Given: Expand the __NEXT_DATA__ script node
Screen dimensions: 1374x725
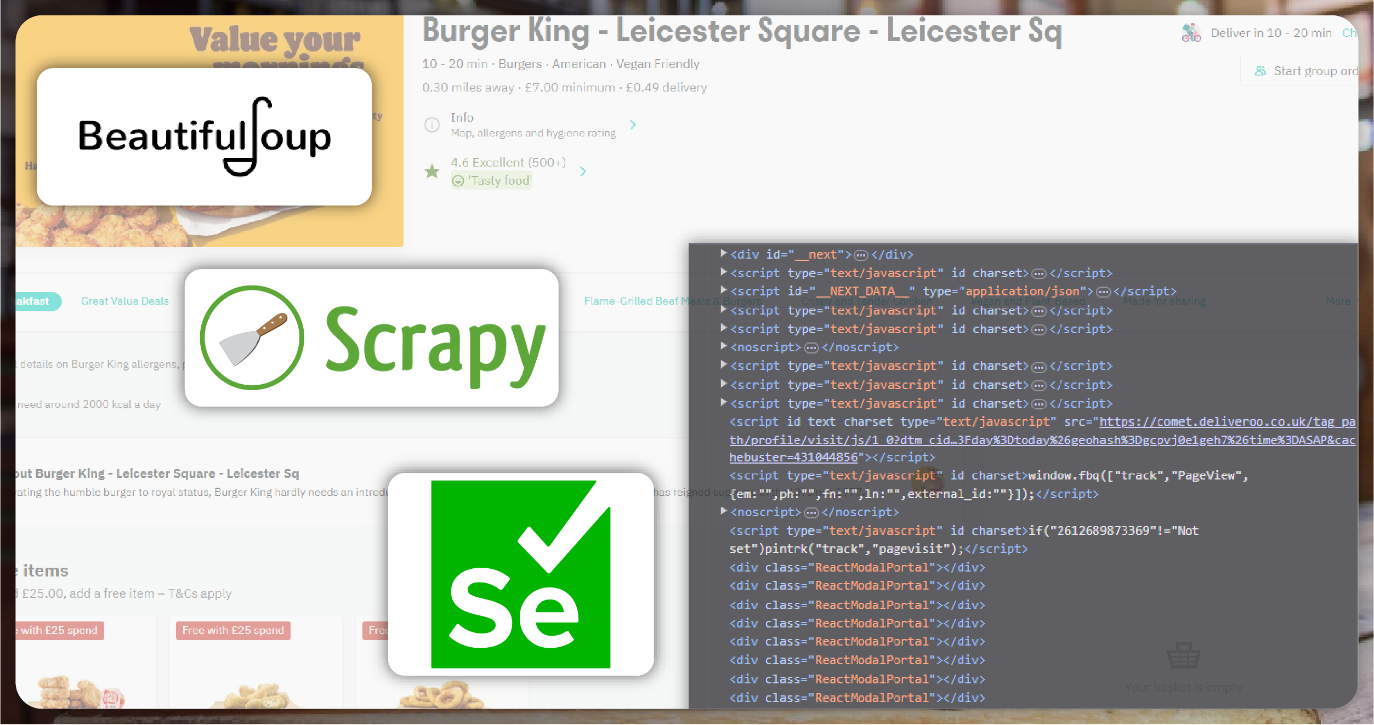Looking at the screenshot, I should [723, 290].
